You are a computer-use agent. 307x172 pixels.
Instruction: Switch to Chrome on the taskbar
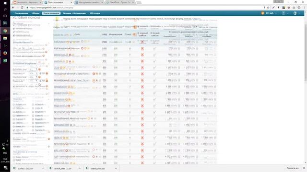5,31
